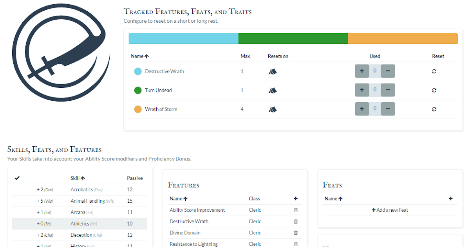This screenshot has width=470, height=247.
Task: Click green Turn Undead bar segment
Action: pyautogui.click(x=293, y=38)
